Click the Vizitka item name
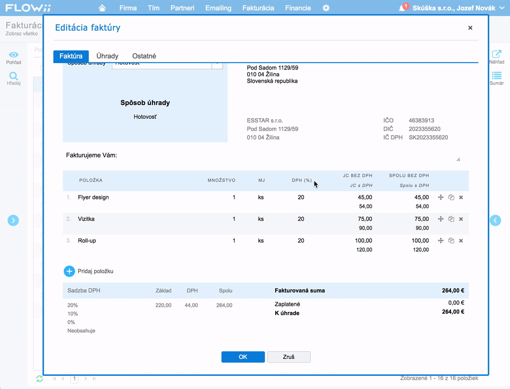The width and height of the screenshot is (510, 389). click(x=86, y=219)
